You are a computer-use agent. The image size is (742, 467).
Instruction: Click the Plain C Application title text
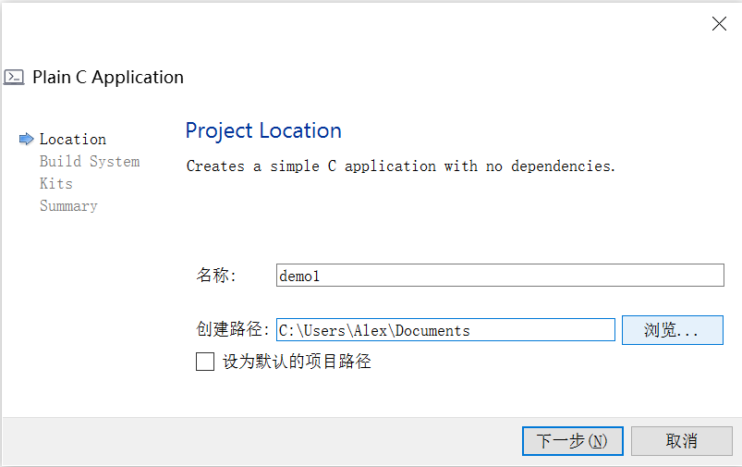(108, 77)
